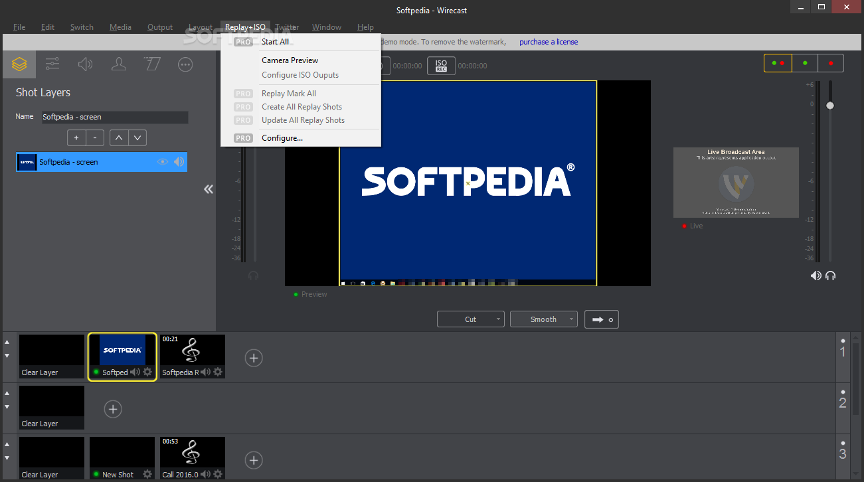Open the Help menu
The height and width of the screenshot is (482, 864).
[365, 27]
